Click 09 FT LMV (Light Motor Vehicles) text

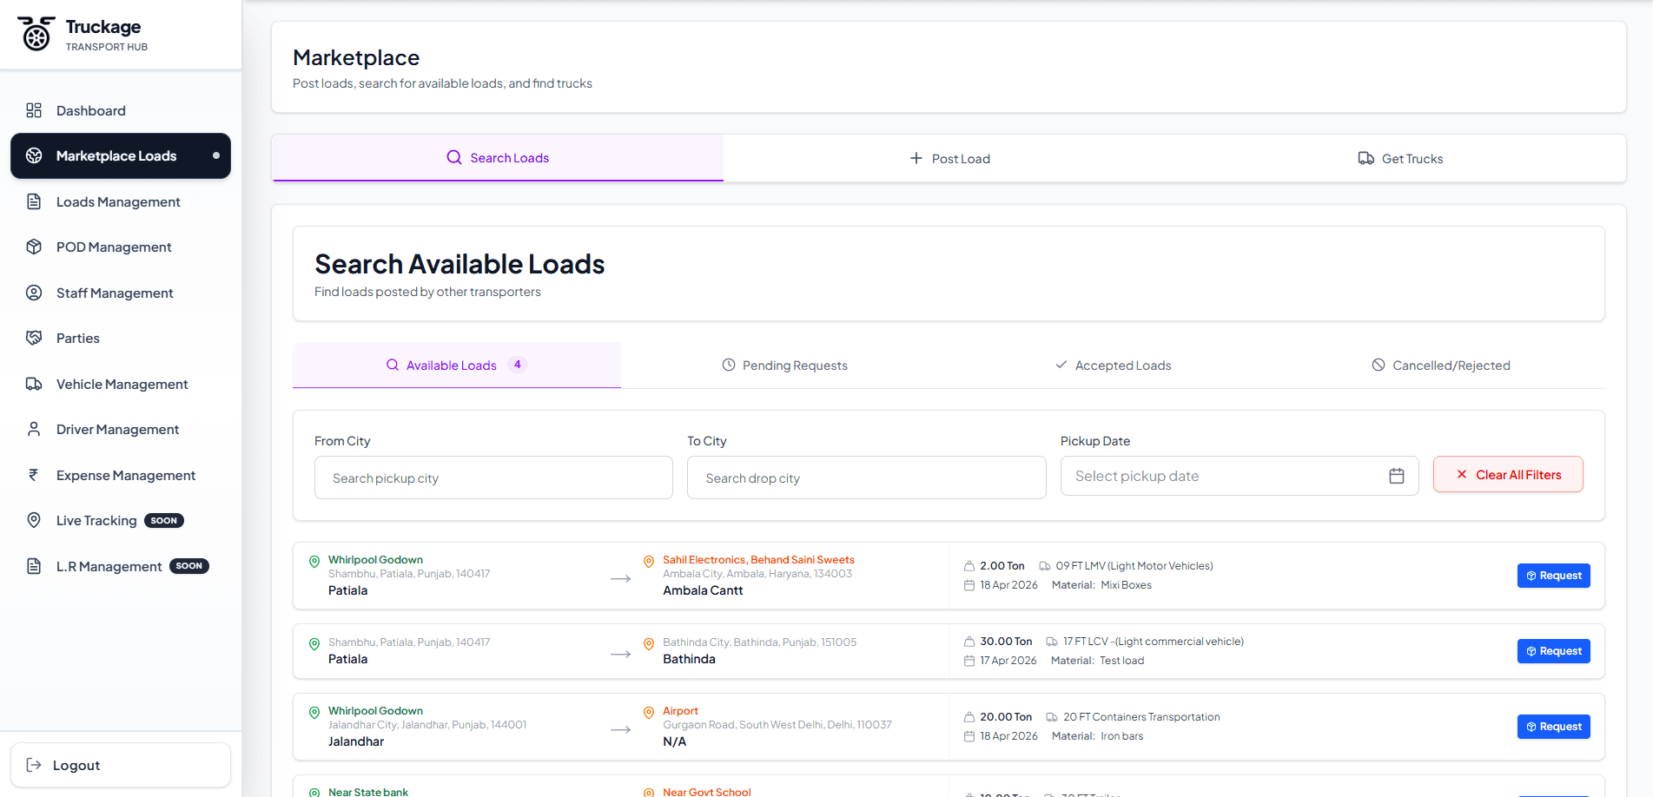click(x=1134, y=566)
